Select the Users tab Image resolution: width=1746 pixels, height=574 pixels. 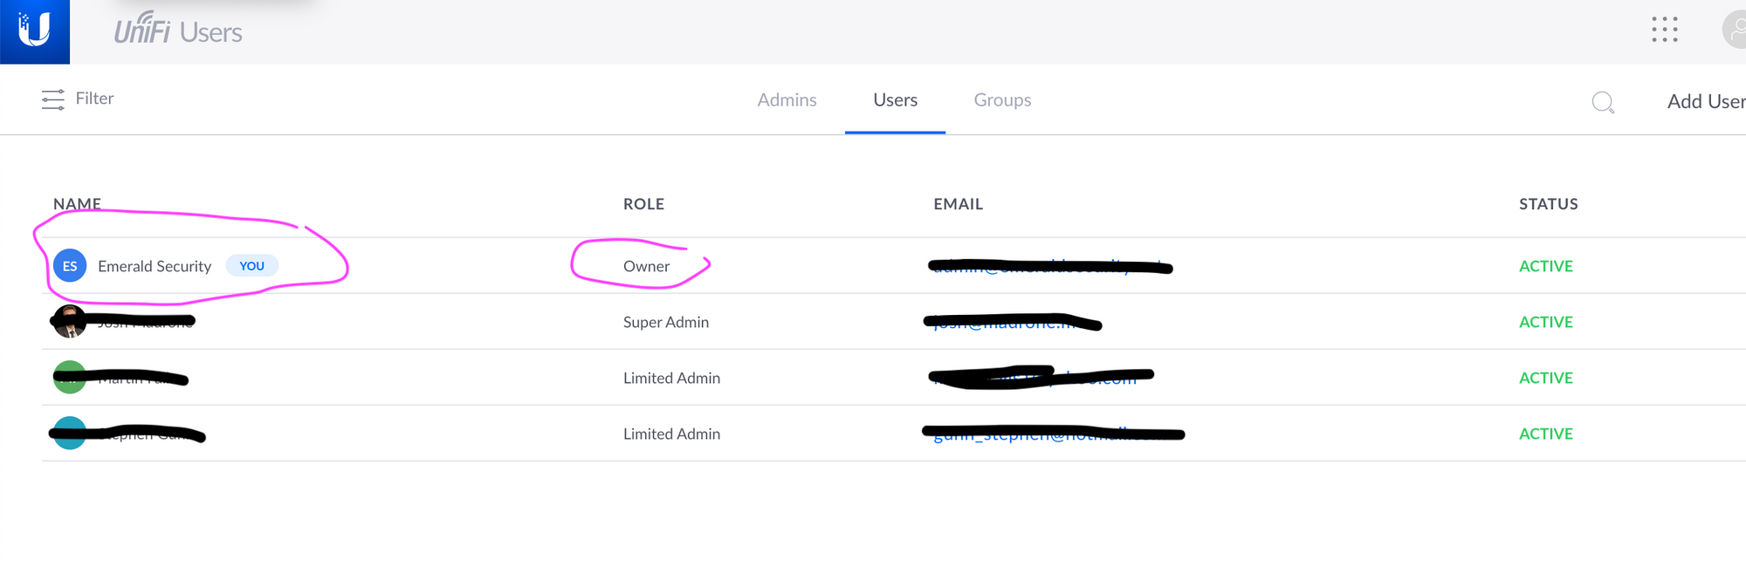(895, 100)
